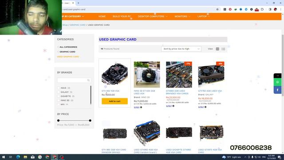The image size is (284, 160).
Task: Click KOKO link under GT 630 card
Action: point(137,108)
